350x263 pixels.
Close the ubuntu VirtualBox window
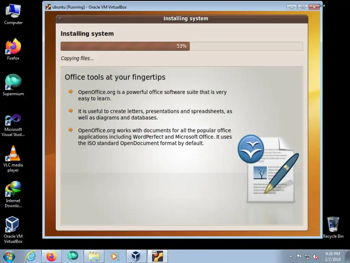314,7
